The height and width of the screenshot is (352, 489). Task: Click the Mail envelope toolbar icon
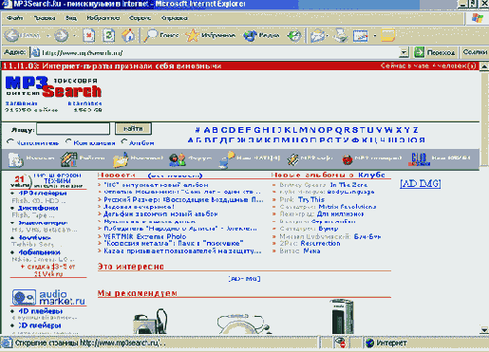317,35
